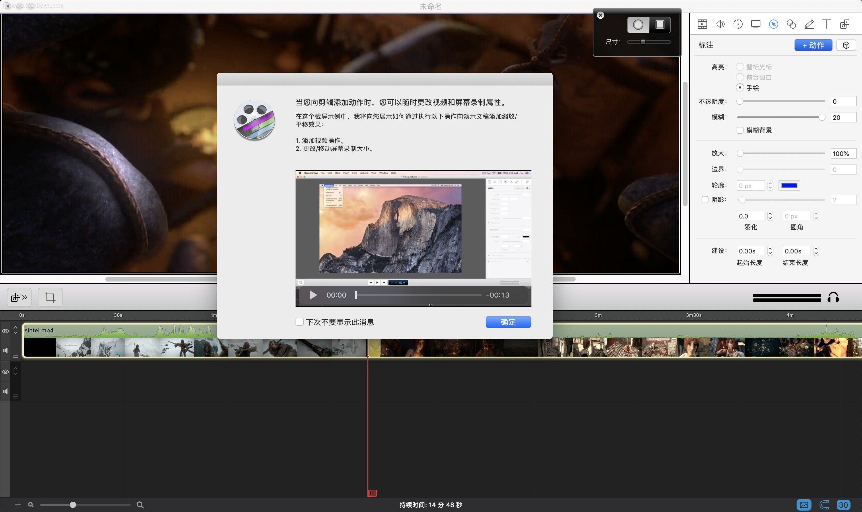Viewport: 862px width, 512px height.
Task: Click the ScreenFlow app icon in dialog
Action: (x=255, y=120)
